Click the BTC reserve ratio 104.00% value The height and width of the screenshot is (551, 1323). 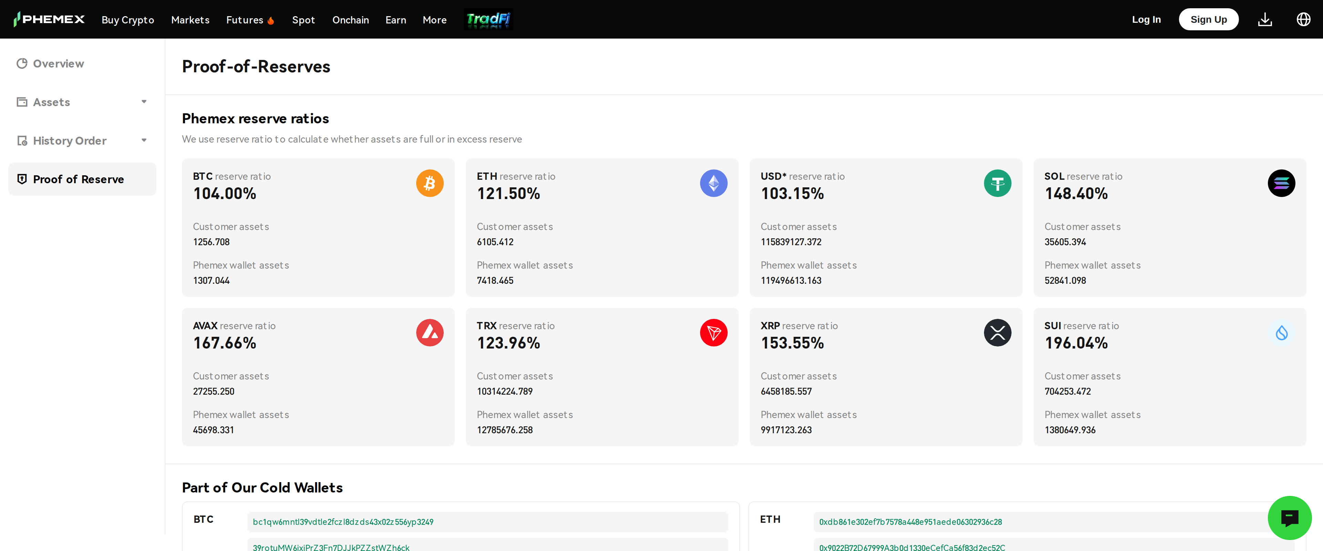click(224, 194)
